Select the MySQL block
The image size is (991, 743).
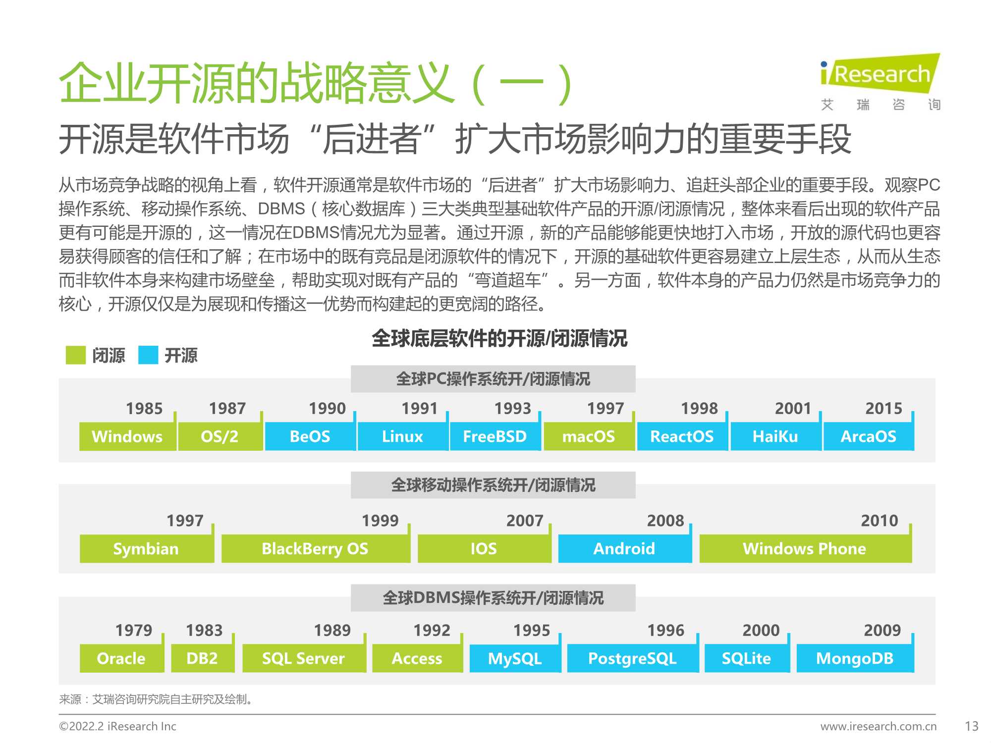[x=515, y=658]
